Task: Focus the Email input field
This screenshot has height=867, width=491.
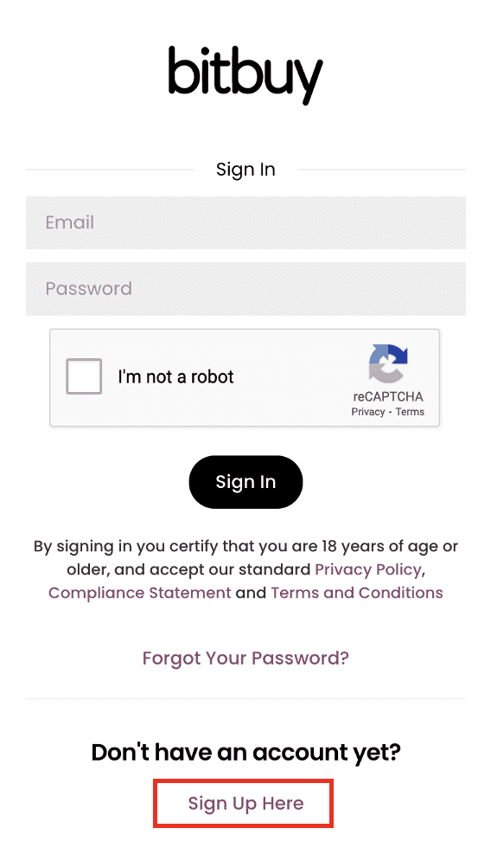Action: [245, 223]
